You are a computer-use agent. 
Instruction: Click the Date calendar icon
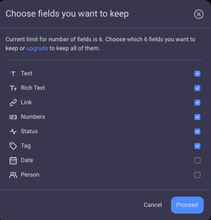[x=13, y=160]
